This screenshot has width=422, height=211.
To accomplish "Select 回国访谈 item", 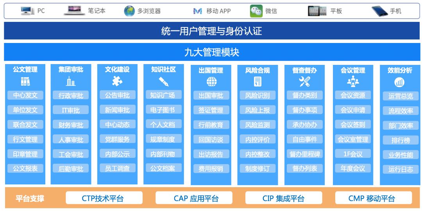I will point(211,139).
